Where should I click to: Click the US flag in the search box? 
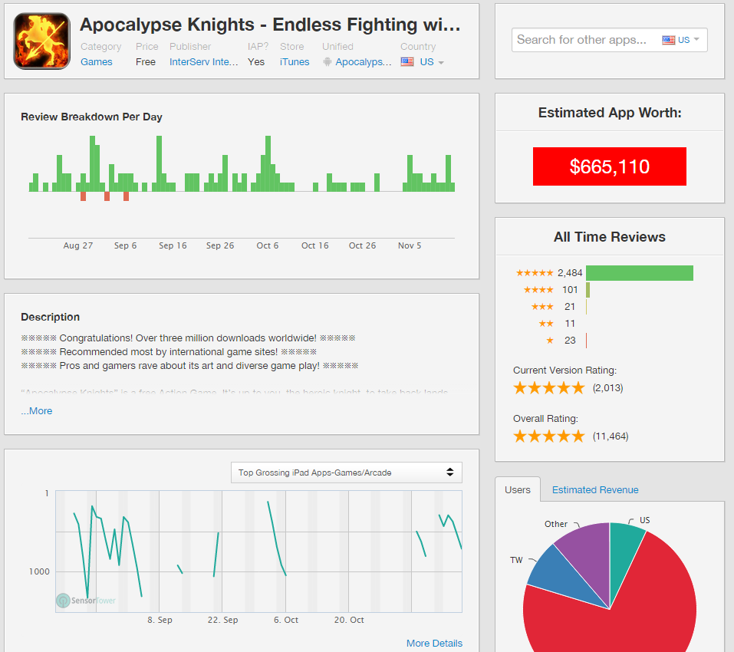pos(669,40)
